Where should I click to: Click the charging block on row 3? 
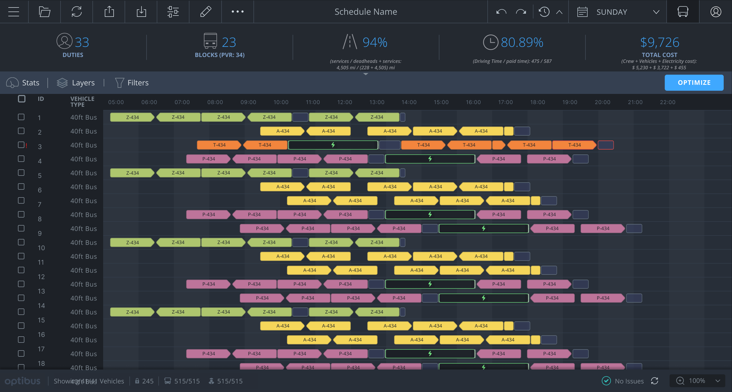(333, 145)
